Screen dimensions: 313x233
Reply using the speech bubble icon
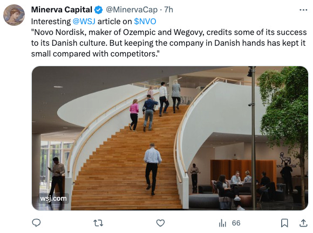point(36,223)
